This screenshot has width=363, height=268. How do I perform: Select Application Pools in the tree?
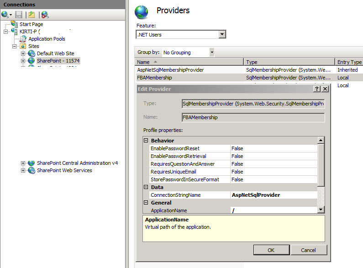(x=47, y=39)
